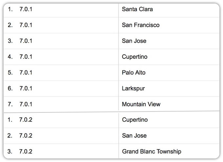This screenshot has height=162, width=223.
Task: Click San Jose in the 7.0.2 group
Action: pyautogui.click(x=134, y=135)
